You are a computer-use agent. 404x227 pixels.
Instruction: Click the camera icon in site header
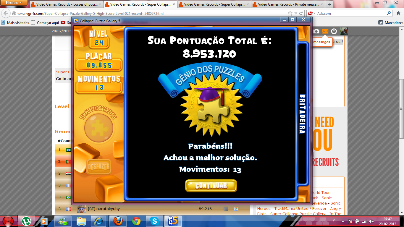click(x=316, y=31)
